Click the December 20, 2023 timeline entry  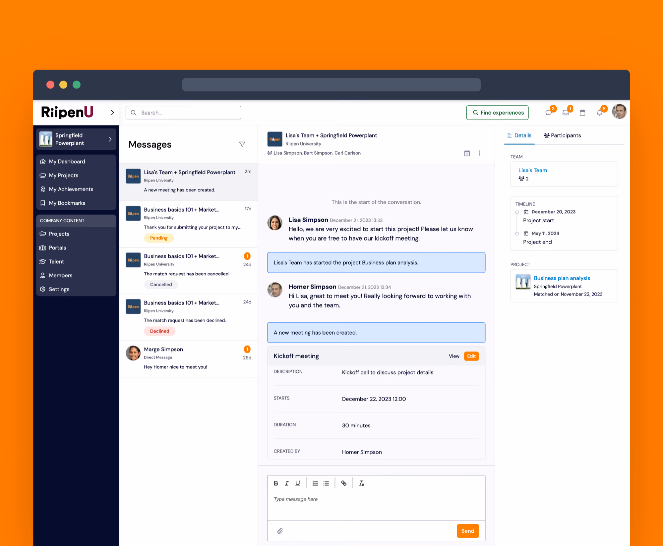pyautogui.click(x=550, y=216)
